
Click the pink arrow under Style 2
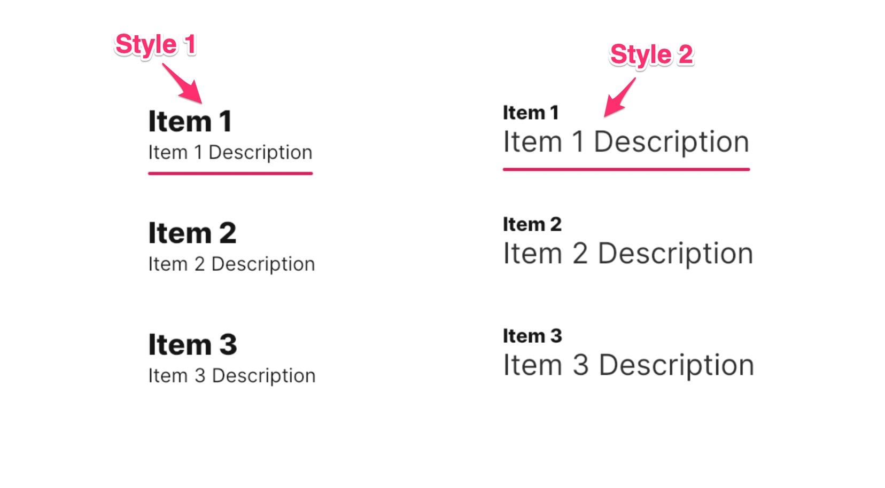tap(619, 97)
